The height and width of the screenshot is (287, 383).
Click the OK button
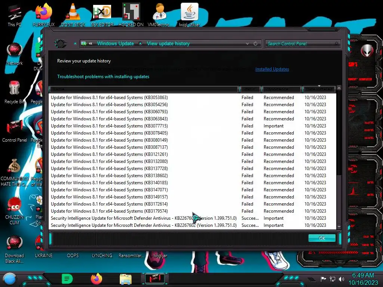click(x=322, y=238)
